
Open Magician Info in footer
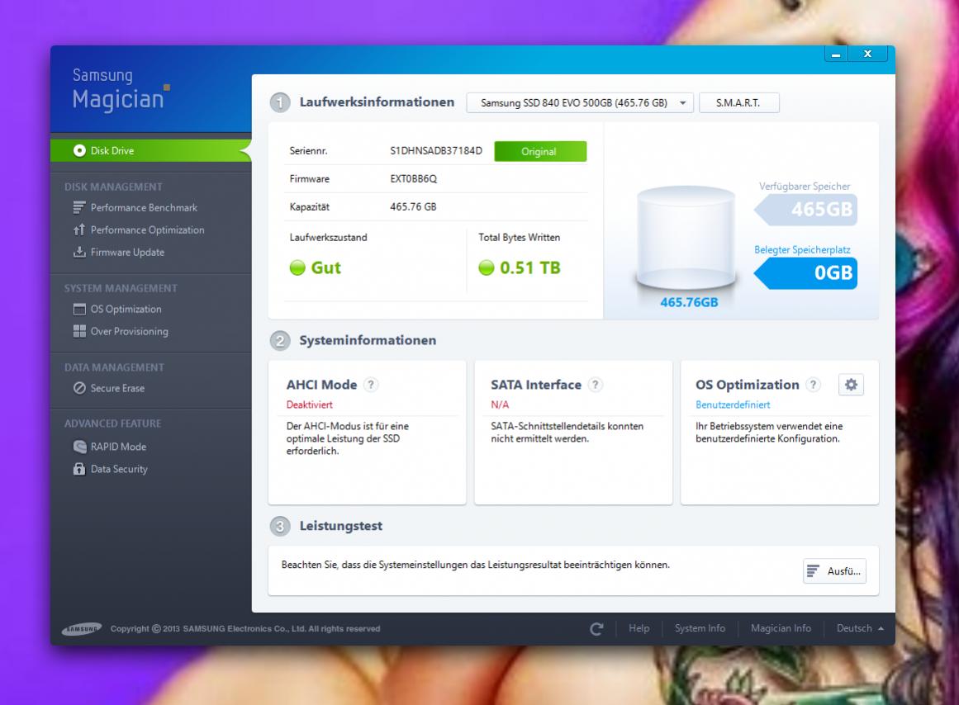[781, 628]
